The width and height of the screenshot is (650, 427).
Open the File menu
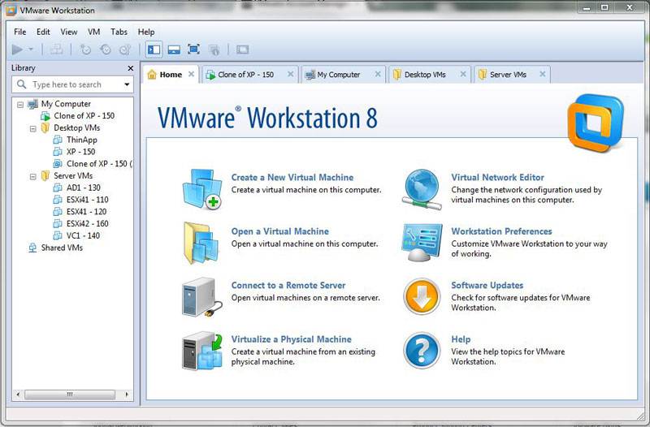(19, 32)
